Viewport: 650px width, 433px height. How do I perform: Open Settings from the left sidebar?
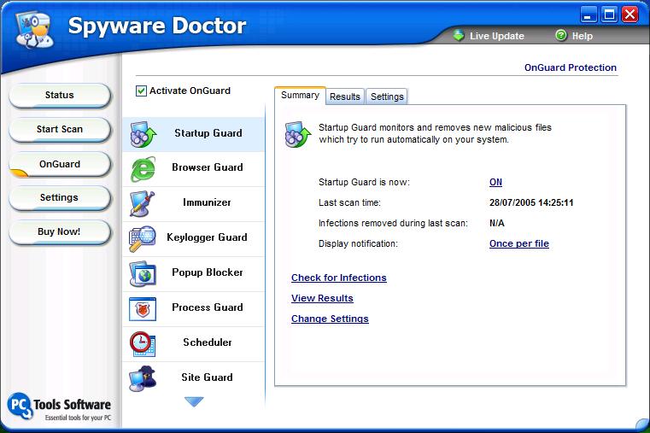(x=60, y=198)
